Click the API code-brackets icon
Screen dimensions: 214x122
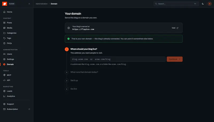(4, 80)
